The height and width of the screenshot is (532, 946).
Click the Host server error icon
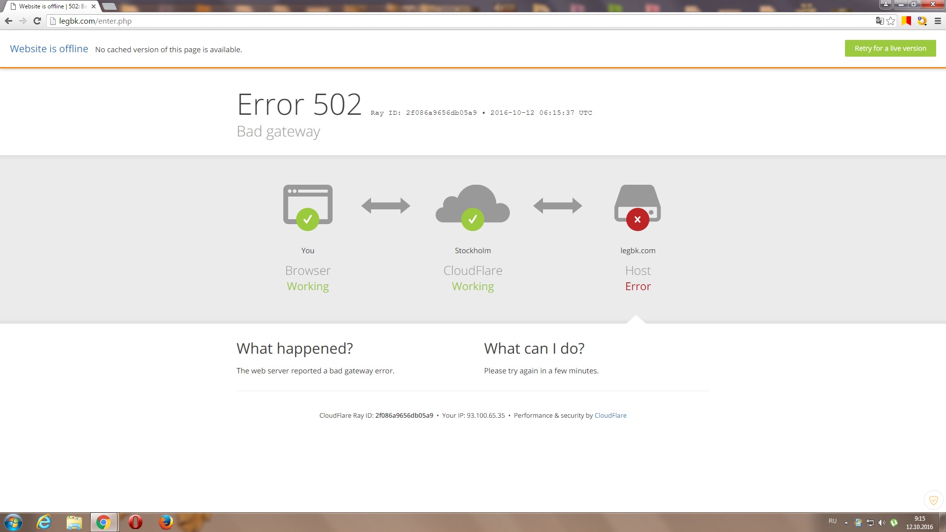point(638,207)
